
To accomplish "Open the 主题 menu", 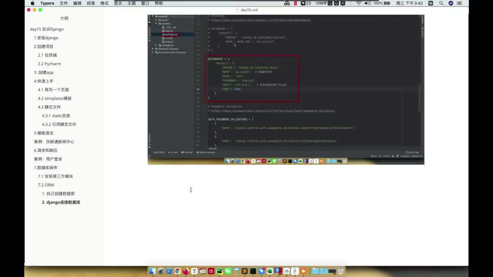I will tap(131, 3).
